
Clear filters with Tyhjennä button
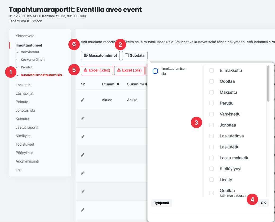162,203
